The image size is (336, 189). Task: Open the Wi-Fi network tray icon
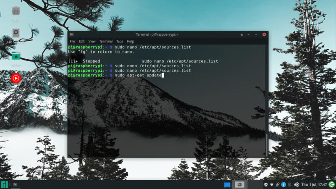pos(272,184)
